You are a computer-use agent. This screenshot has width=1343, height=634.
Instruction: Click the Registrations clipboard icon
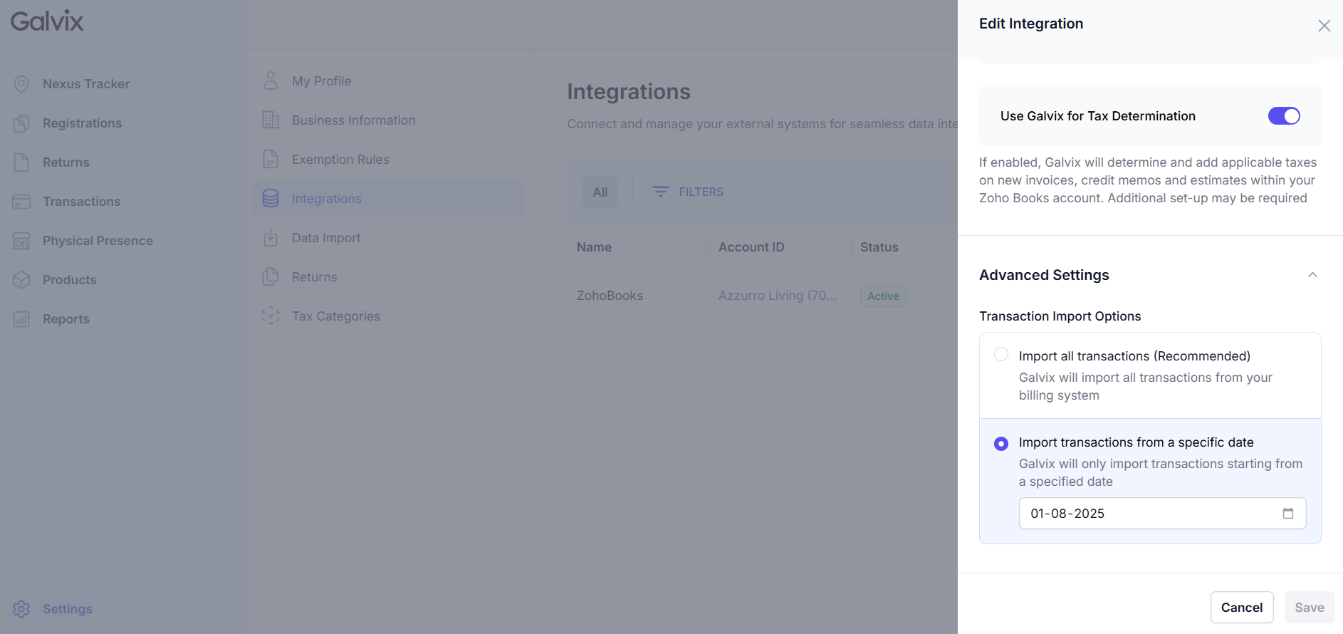[x=21, y=123]
